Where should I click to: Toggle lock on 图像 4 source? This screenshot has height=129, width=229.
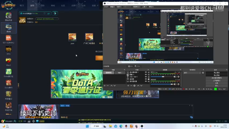[149, 75]
